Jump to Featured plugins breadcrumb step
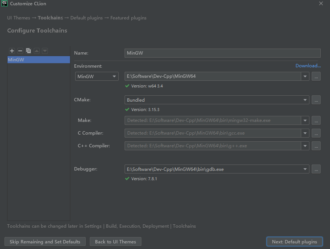The height and width of the screenshot is (249, 330). 128,18
